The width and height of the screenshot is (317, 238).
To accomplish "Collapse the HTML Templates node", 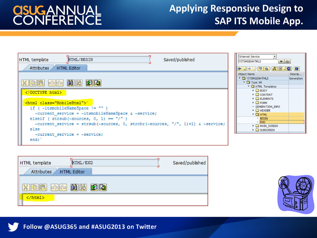I will point(249,86).
